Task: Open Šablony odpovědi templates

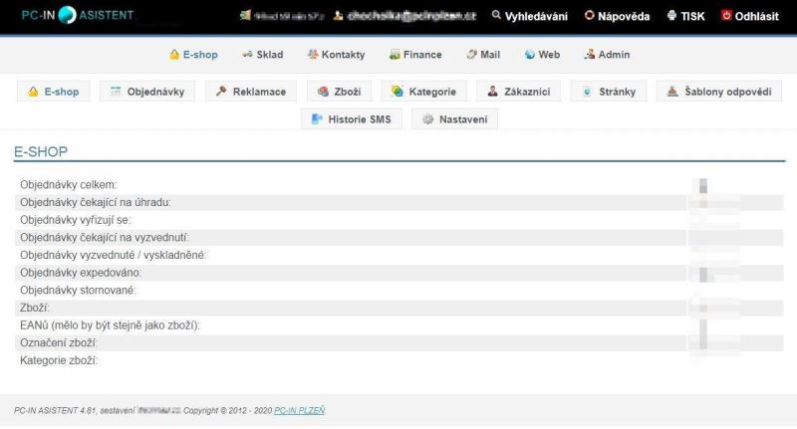Action: (719, 92)
